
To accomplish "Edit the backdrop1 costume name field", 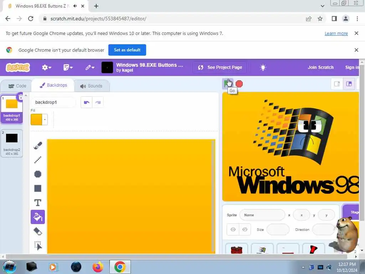I will pos(53,102).
